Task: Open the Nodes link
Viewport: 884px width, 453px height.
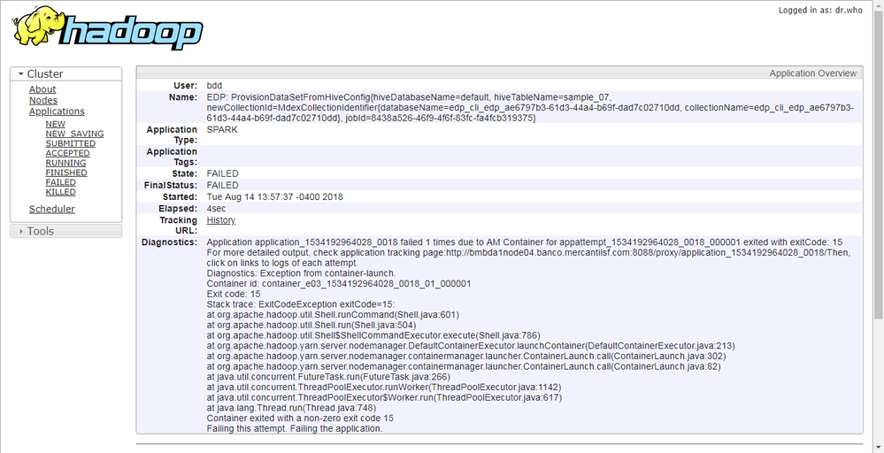Action: 43,100
